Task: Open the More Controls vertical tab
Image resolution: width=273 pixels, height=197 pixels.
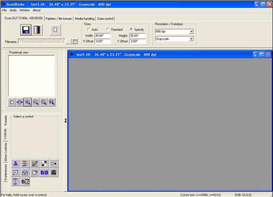Action: (x=5, y=152)
